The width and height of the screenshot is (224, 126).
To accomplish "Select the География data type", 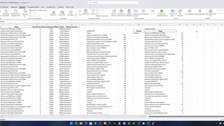I will (x=71, y=13).
